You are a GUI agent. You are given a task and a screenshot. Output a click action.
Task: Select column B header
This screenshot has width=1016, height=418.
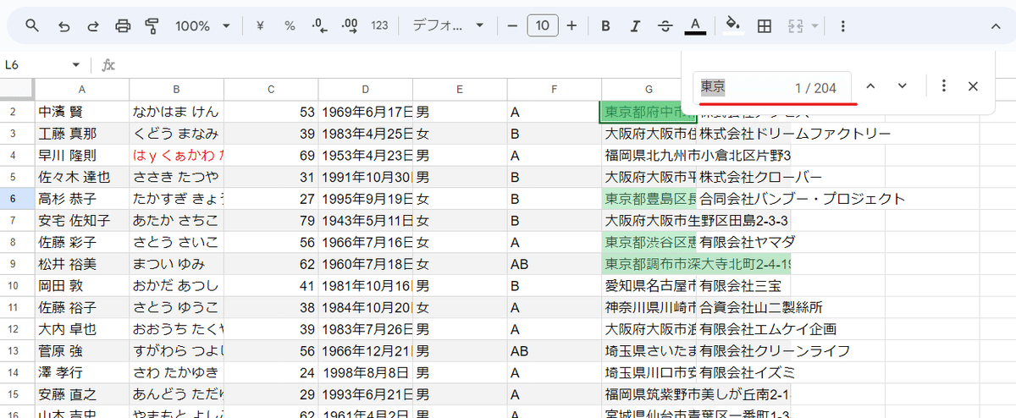tap(176, 89)
